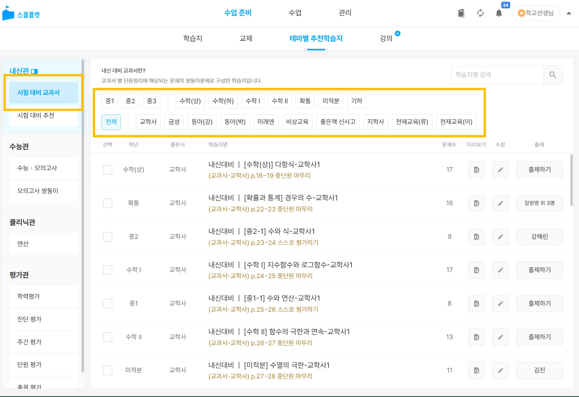Open the 강의 tab
This screenshot has height=397, width=579.
[386, 38]
